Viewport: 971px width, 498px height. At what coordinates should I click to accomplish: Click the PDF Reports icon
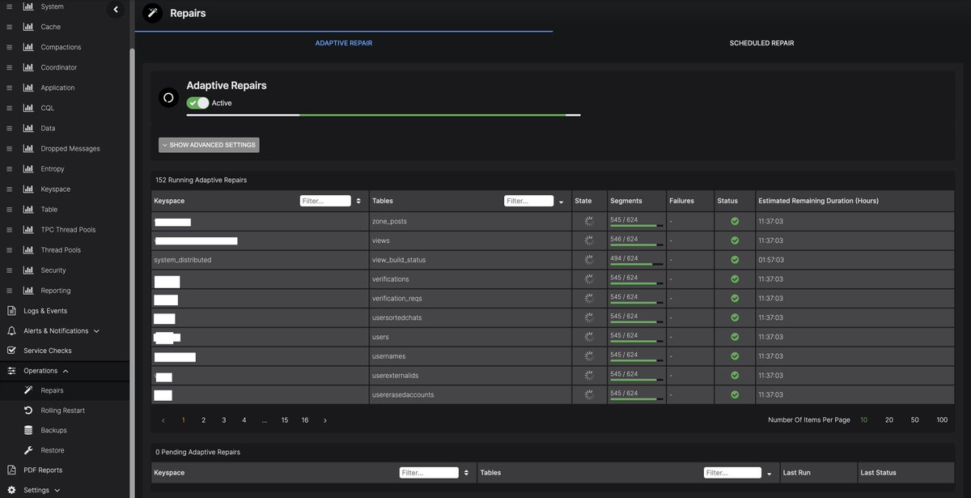click(11, 470)
